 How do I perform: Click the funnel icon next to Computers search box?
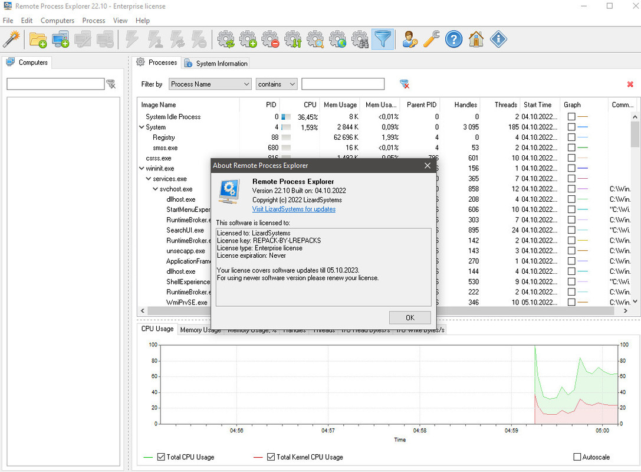[x=111, y=84]
